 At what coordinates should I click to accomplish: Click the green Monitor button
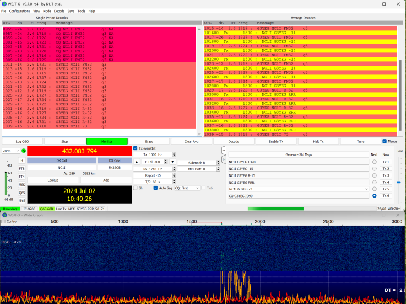(107, 141)
